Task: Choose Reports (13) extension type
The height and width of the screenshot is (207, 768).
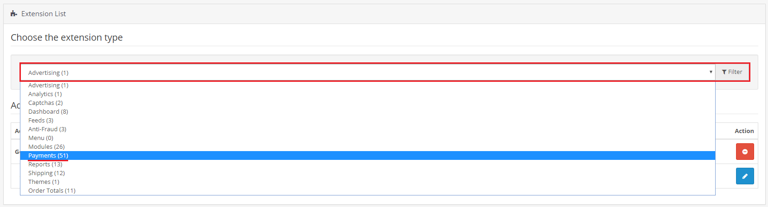Action: click(45, 164)
